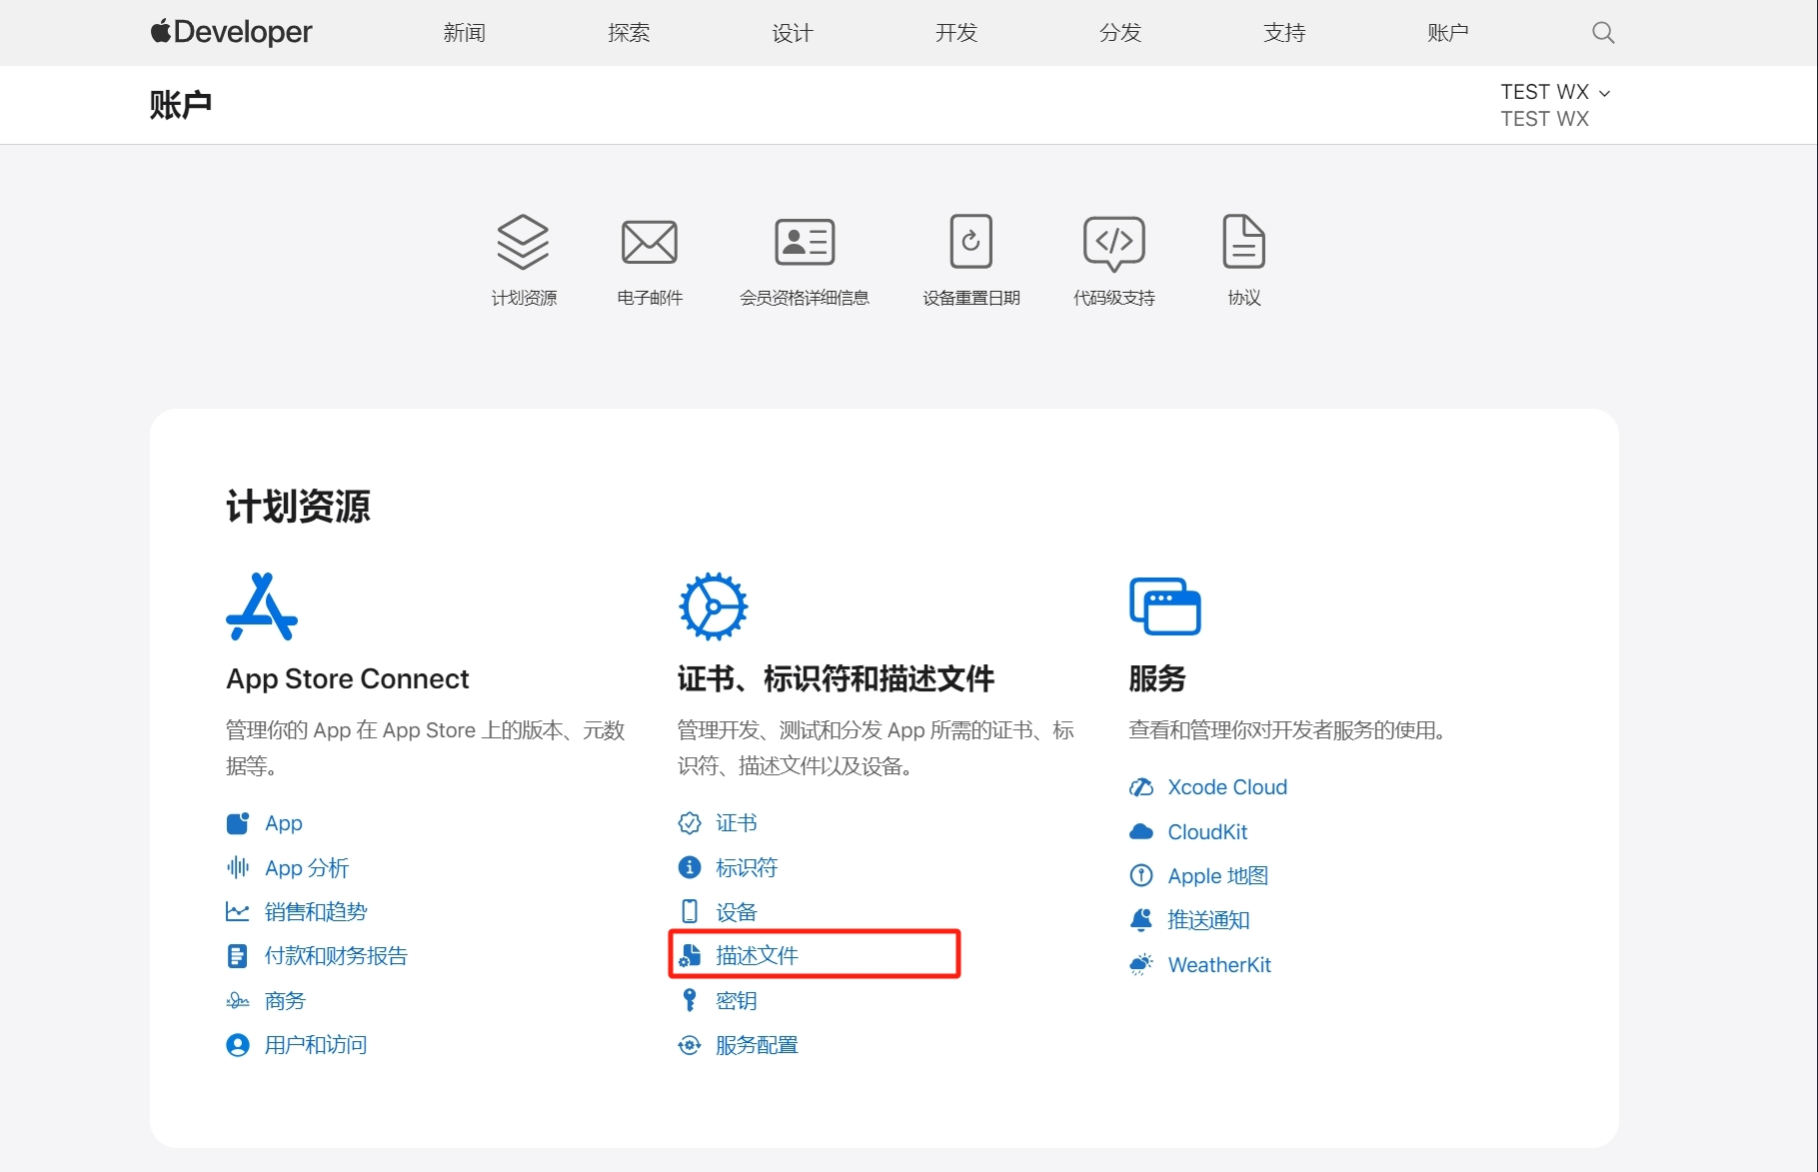The height and width of the screenshot is (1172, 1818).
Task: Open the 会员资格详细信息 ID card icon
Action: click(805, 242)
